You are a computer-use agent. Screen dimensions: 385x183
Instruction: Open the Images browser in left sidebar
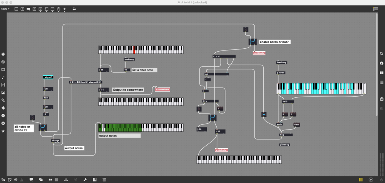3,93
